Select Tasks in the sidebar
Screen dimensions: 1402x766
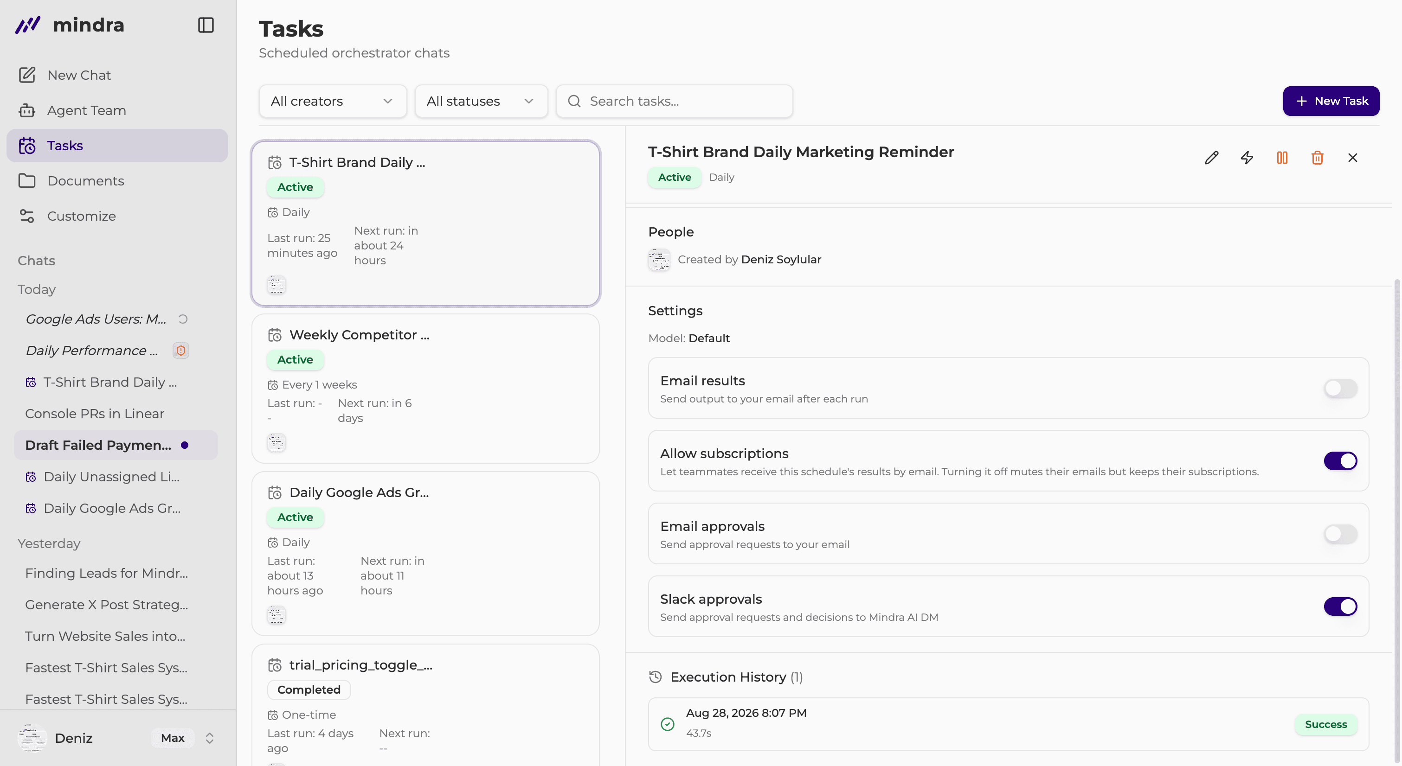117,146
